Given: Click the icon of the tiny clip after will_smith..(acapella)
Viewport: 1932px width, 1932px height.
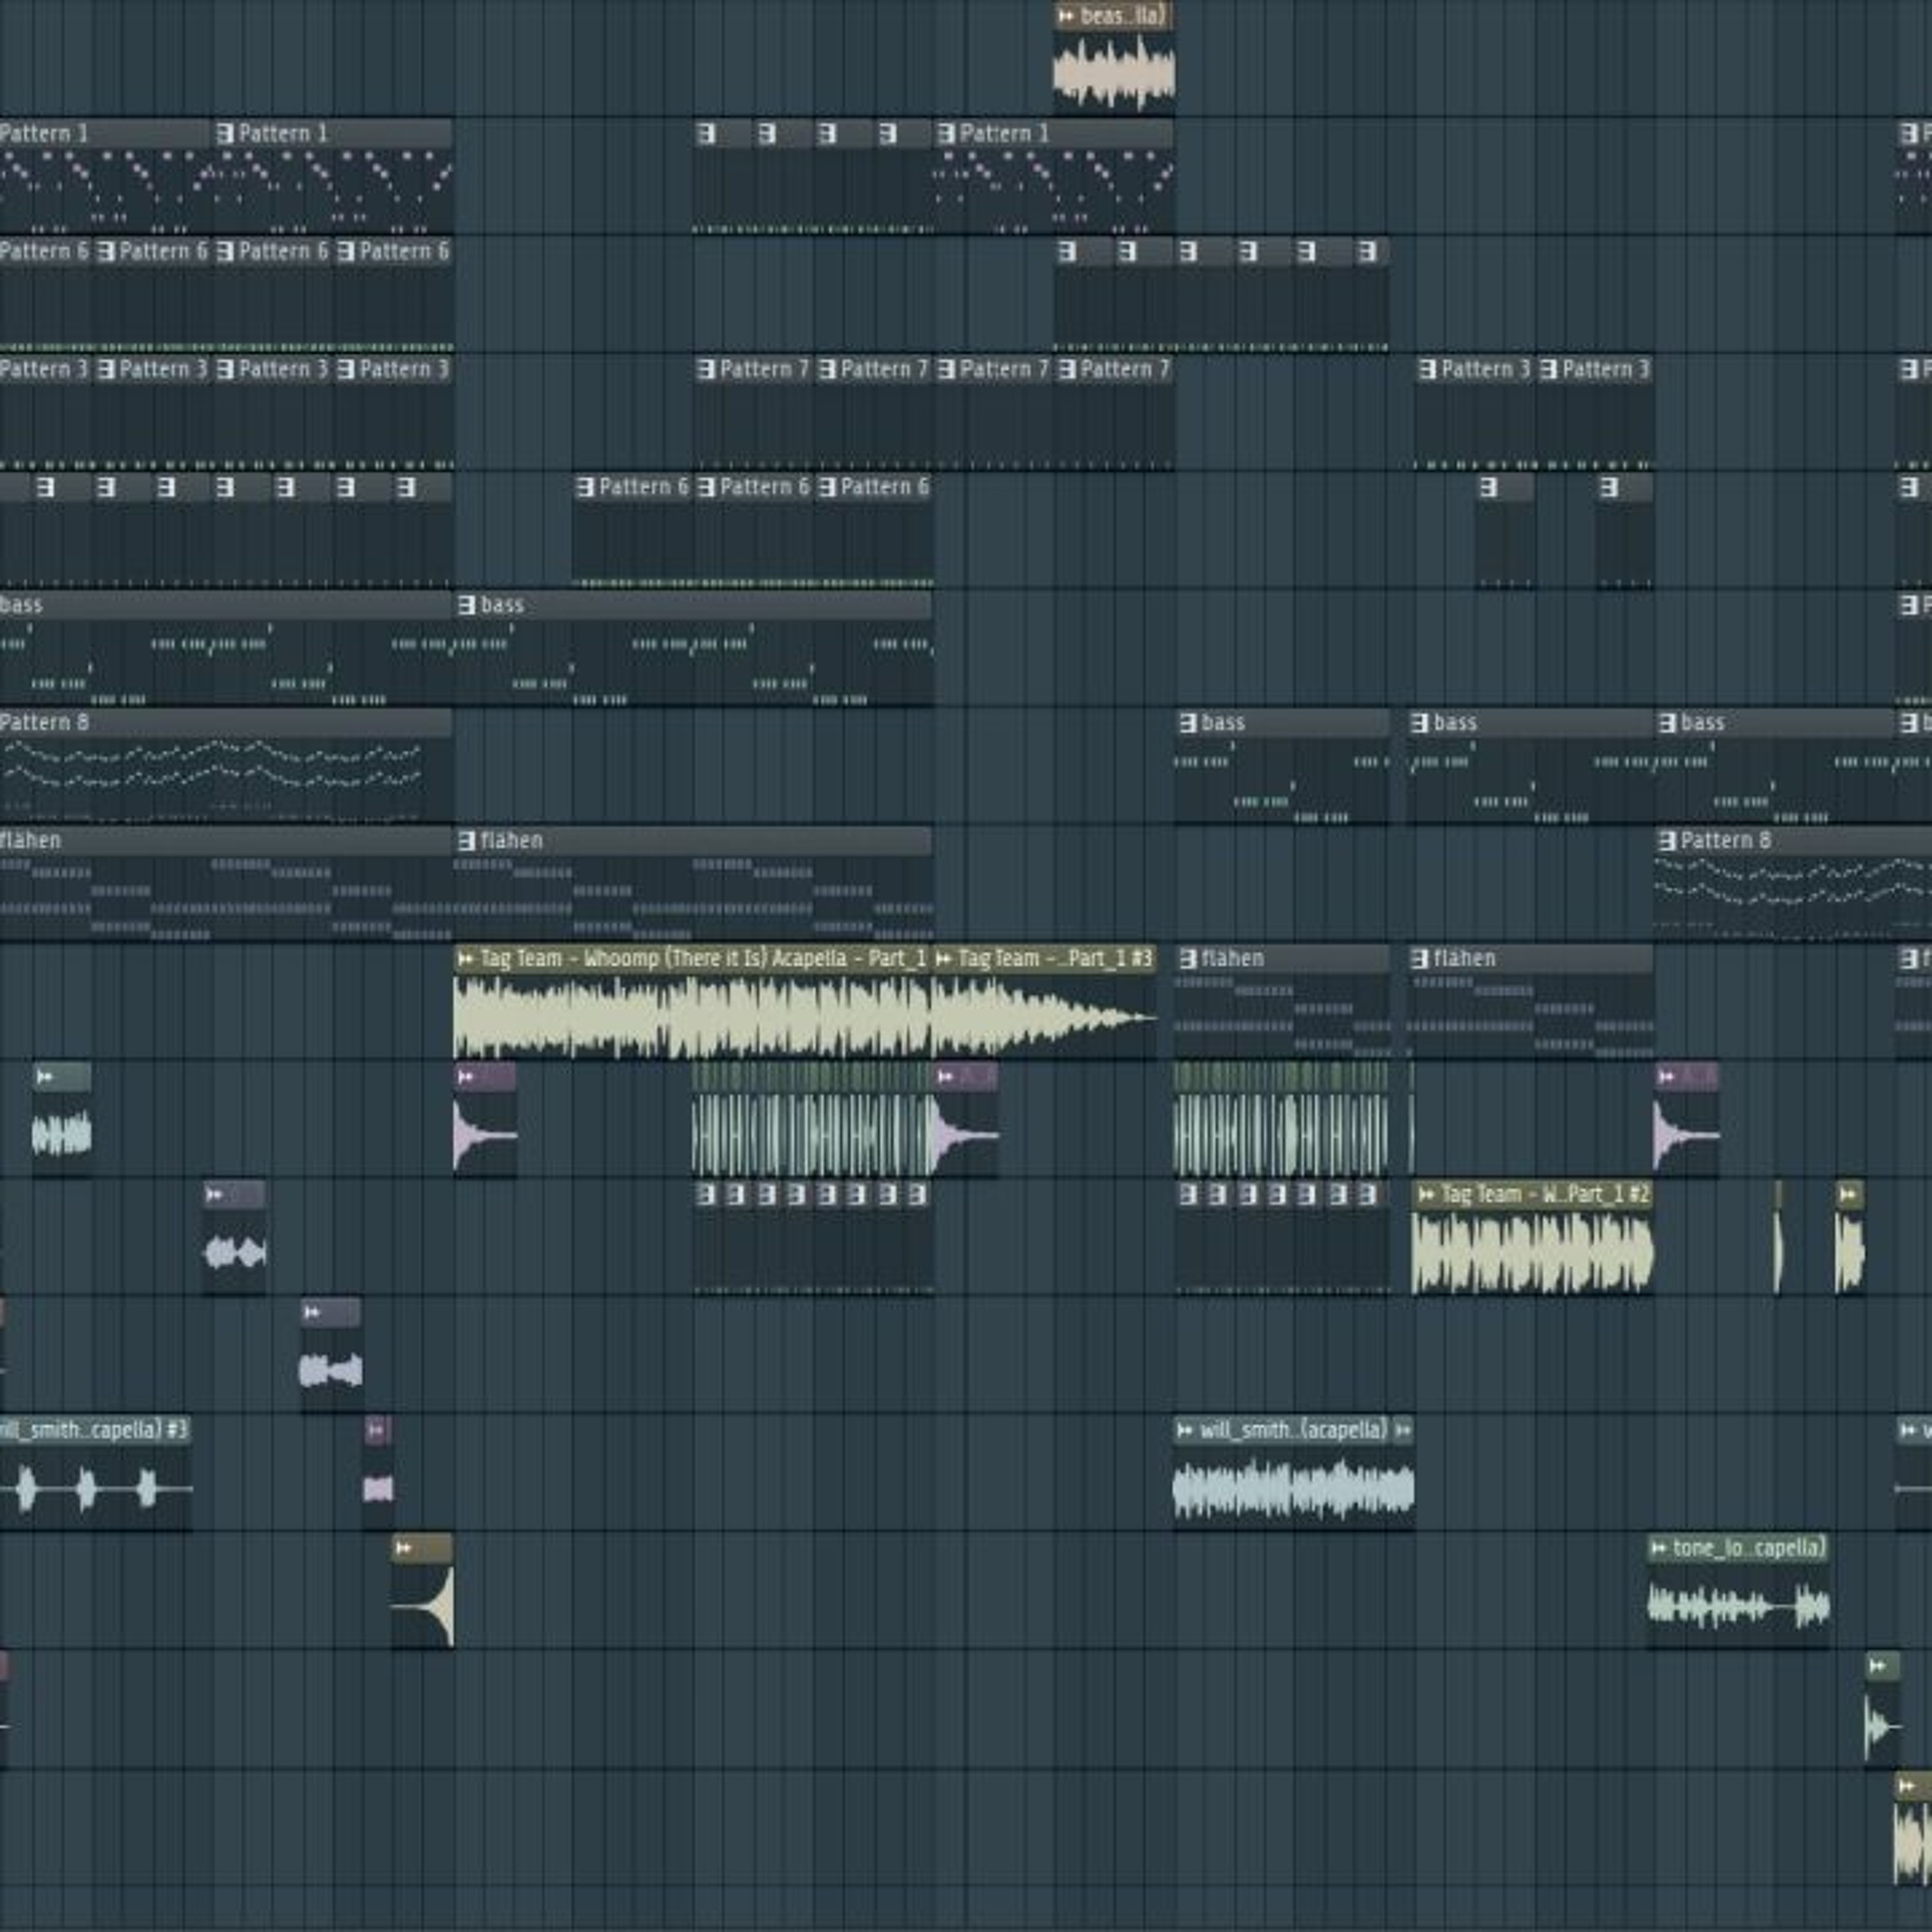Looking at the screenshot, I should click(1403, 1431).
